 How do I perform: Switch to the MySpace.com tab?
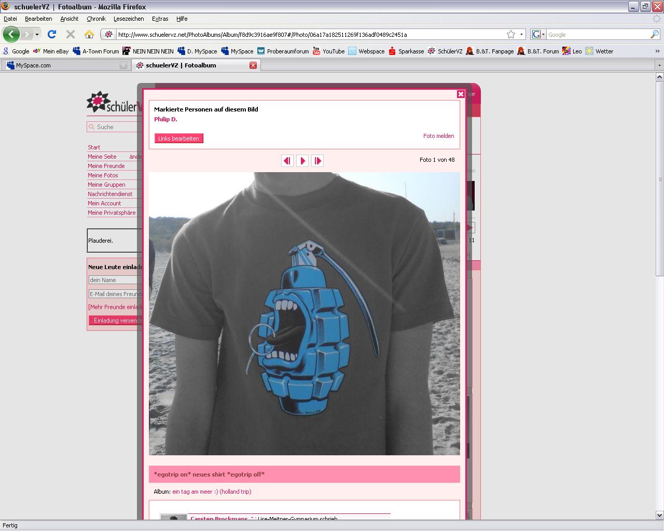33,65
